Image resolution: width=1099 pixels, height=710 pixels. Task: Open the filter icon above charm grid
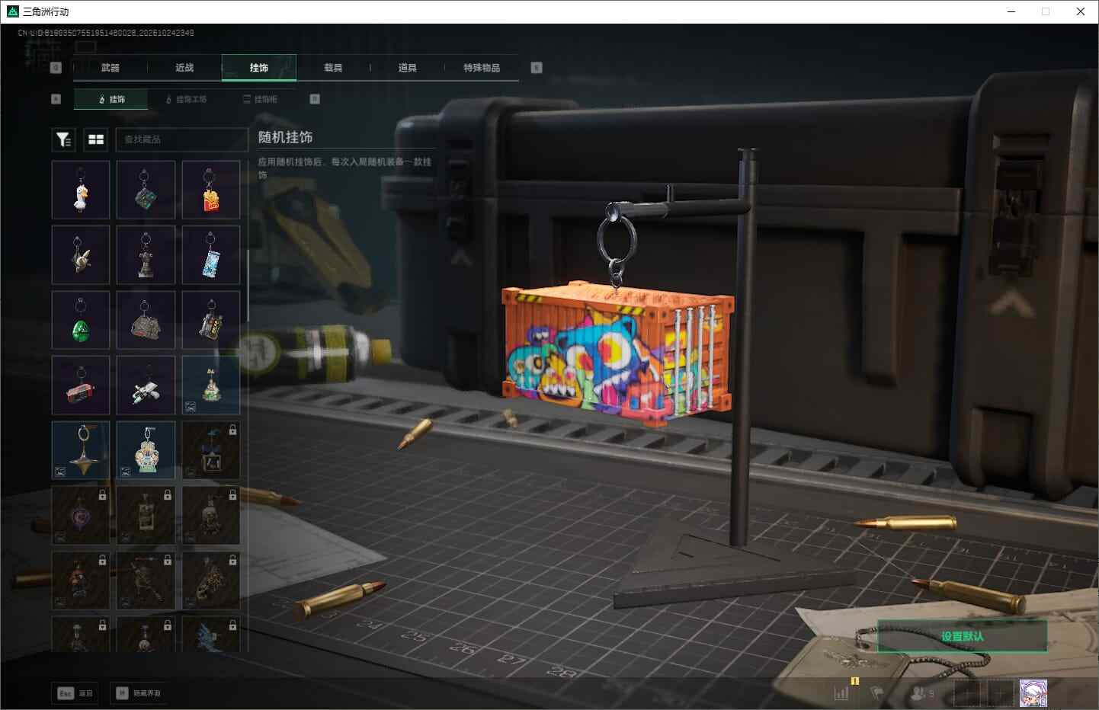pyautogui.click(x=63, y=139)
